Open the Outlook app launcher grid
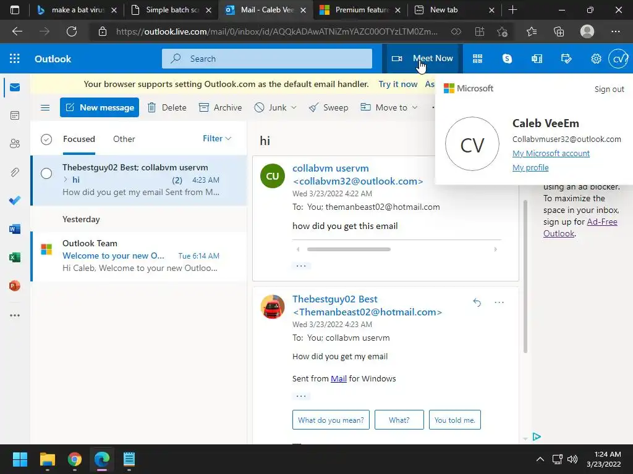 click(x=15, y=59)
